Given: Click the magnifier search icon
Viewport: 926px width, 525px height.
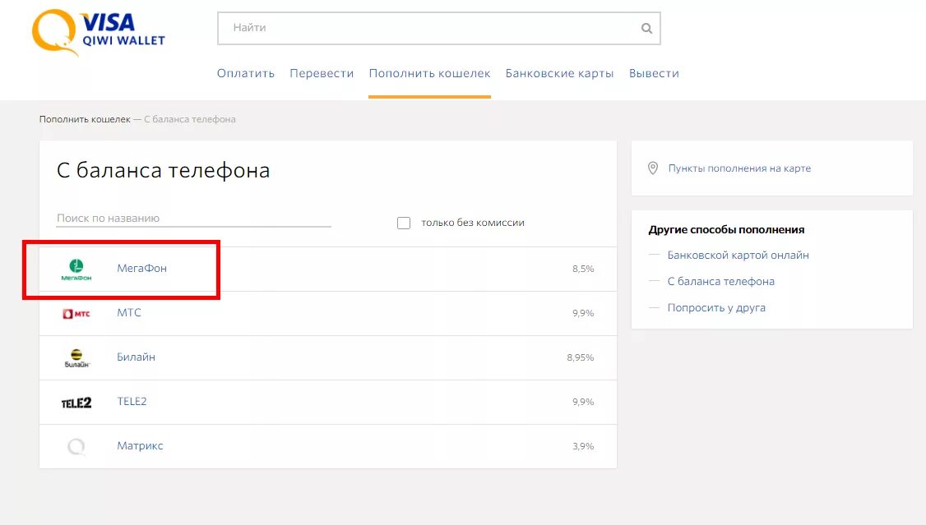Looking at the screenshot, I should 646,28.
